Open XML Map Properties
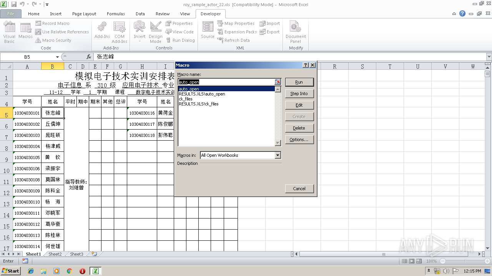The height and width of the screenshot is (276, 492). coord(236,23)
